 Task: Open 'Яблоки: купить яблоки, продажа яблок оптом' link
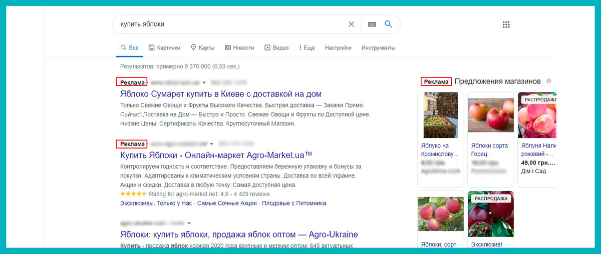[239, 234]
